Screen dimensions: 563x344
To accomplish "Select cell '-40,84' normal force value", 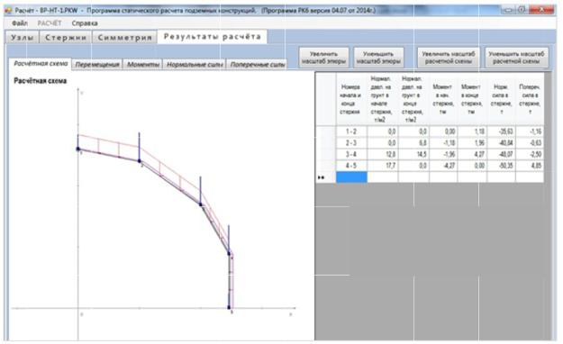I will pos(501,143).
